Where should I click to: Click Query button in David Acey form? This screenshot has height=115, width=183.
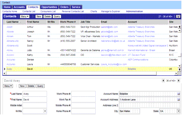40,86
